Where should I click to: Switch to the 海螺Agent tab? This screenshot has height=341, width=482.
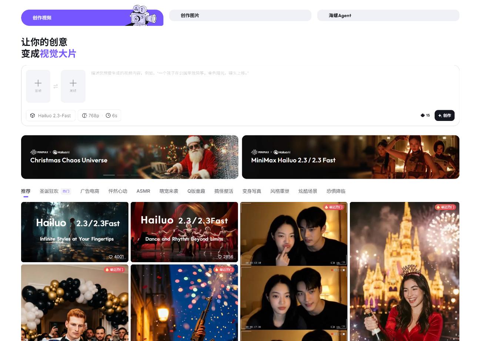pos(388,16)
